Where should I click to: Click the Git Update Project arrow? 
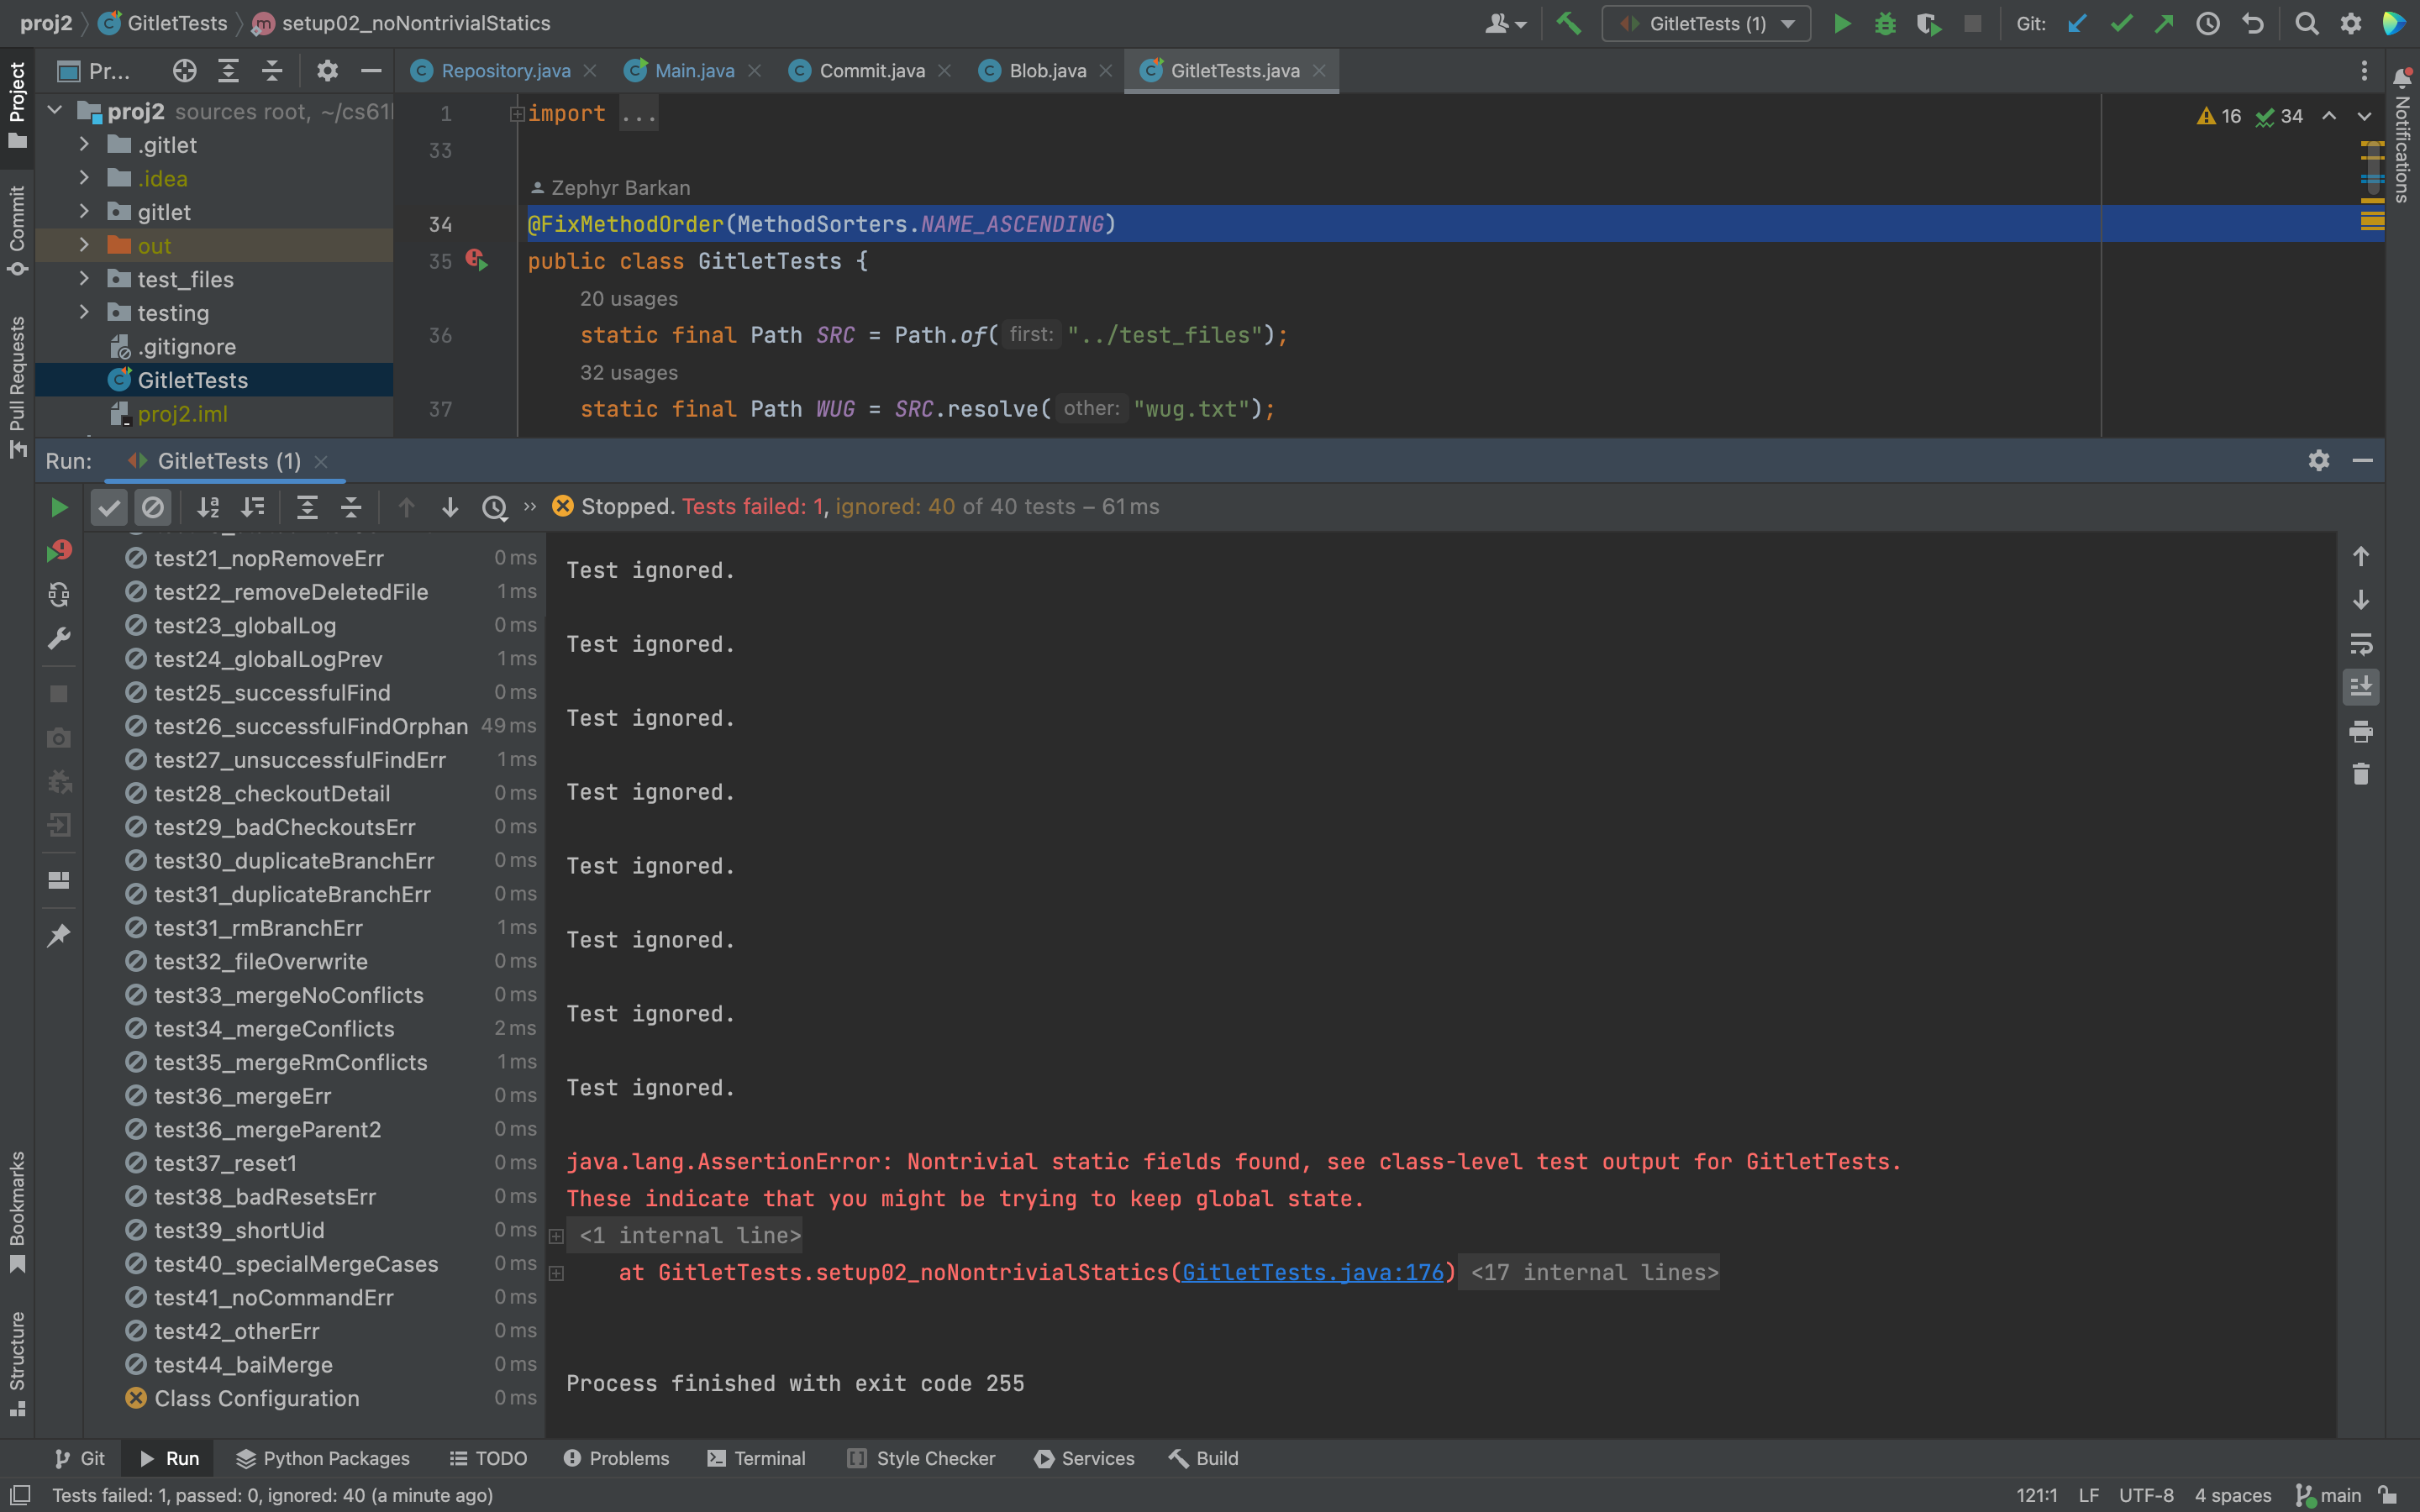pos(2077,23)
